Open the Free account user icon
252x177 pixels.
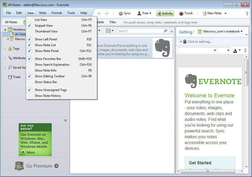click(139, 13)
